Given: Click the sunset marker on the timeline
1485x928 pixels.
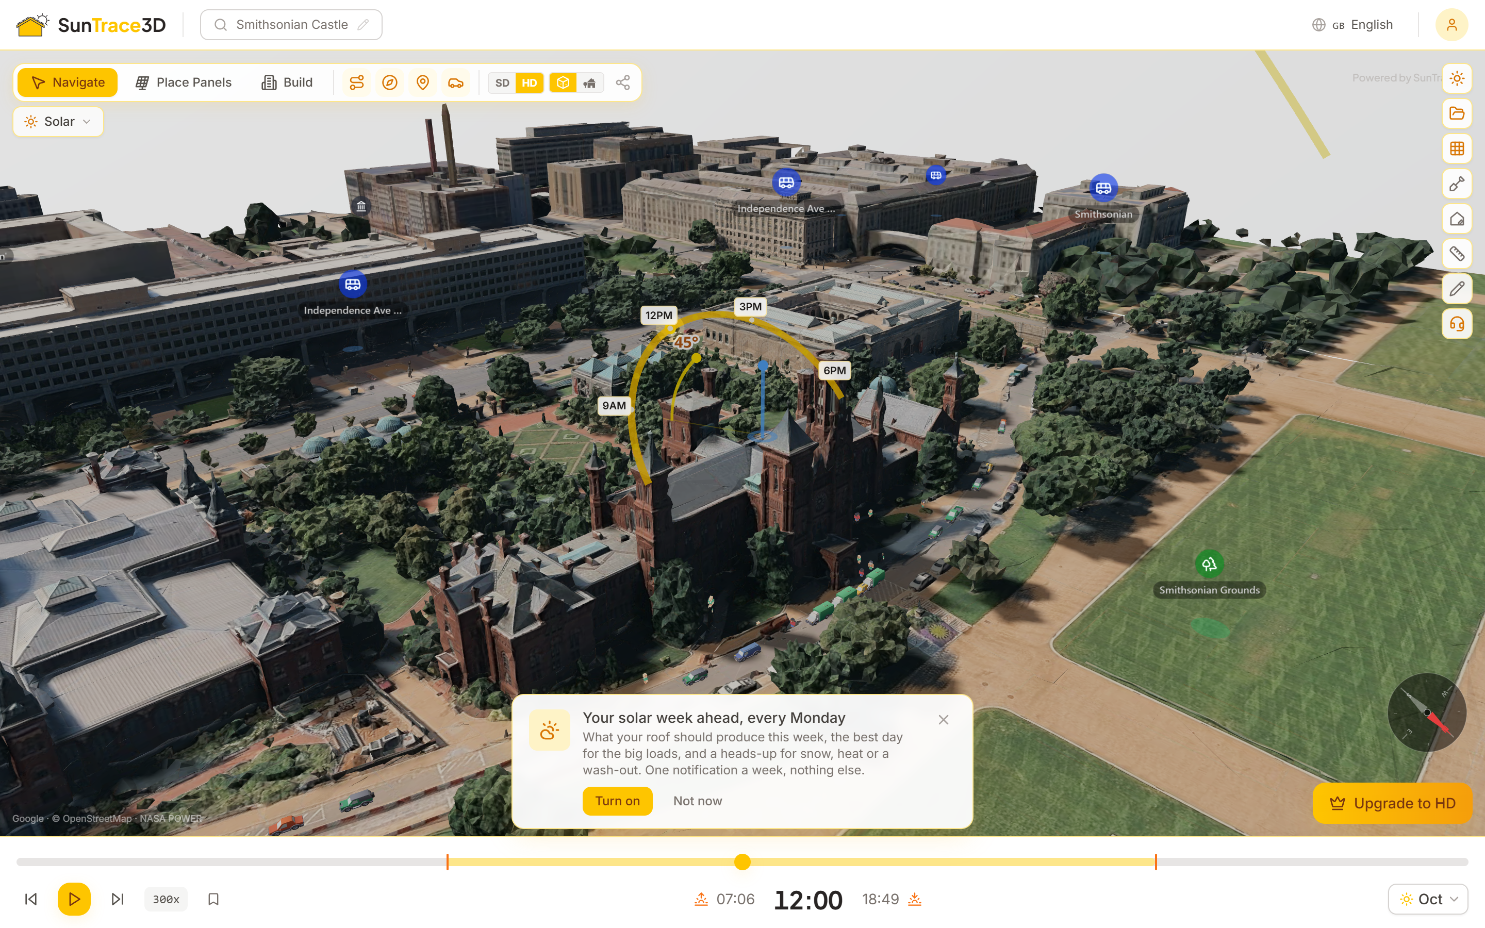Looking at the screenshot, I should tap(1156, 861).
